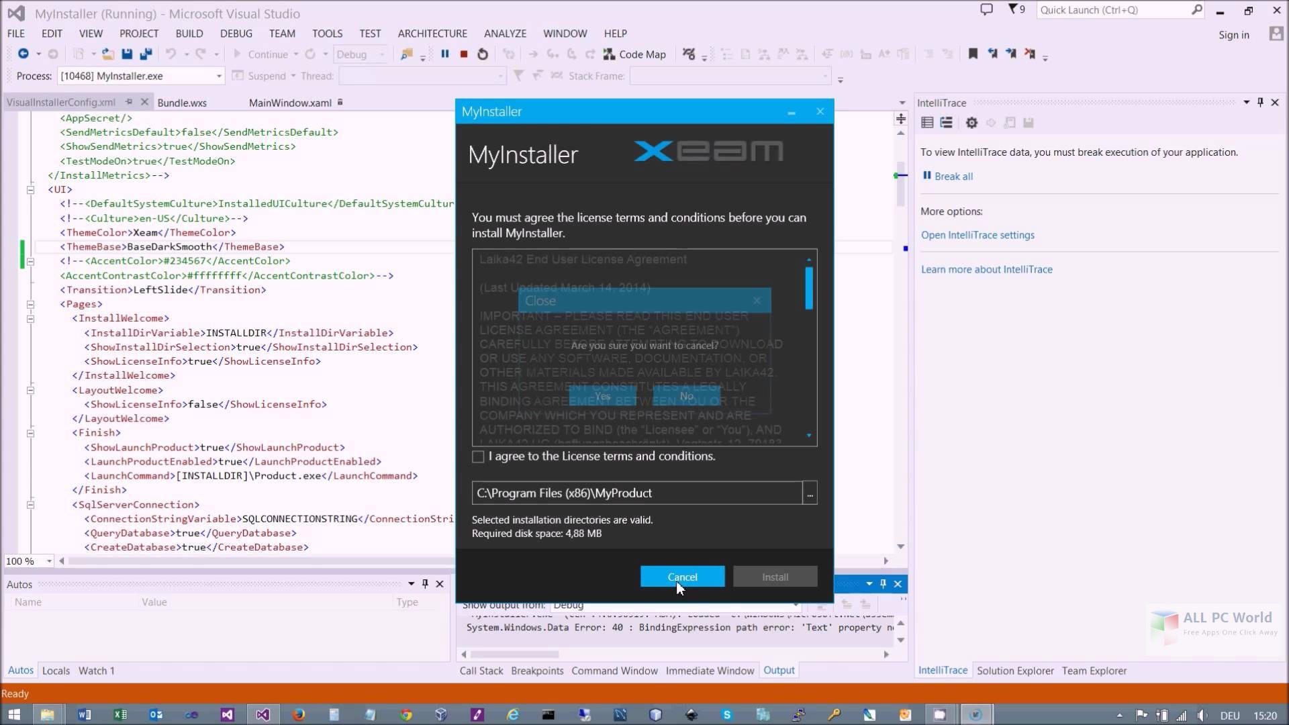This screenshot has height=725, width=1289.
Task: Open the Process dropdown showing MyInstaller.exe
Action: point(141,76)
